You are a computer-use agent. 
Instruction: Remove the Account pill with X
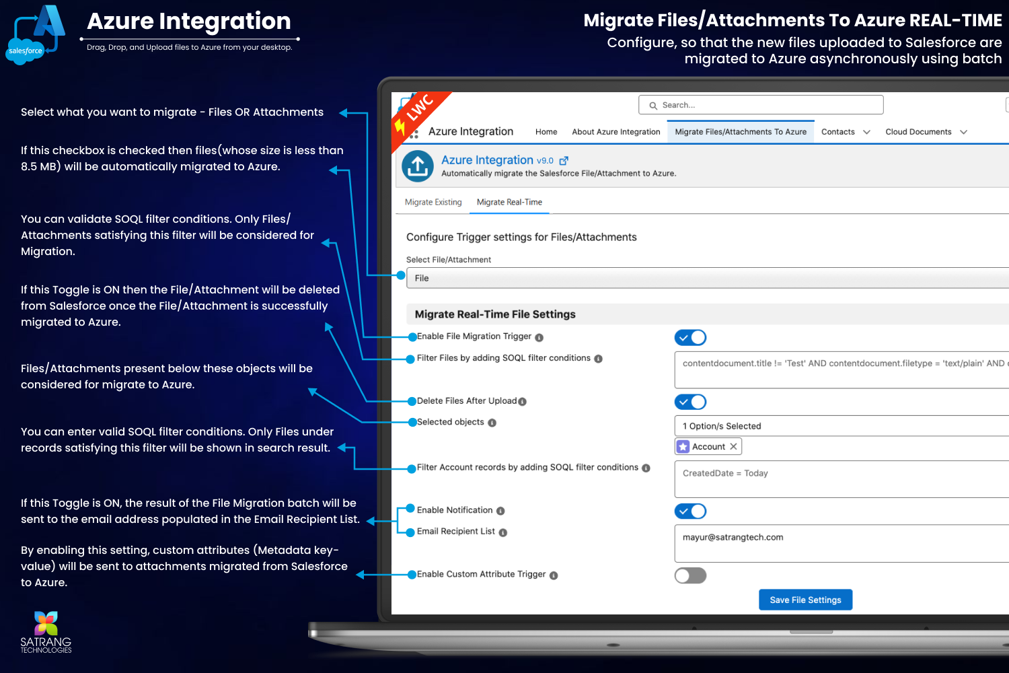(x=733, y=446)
